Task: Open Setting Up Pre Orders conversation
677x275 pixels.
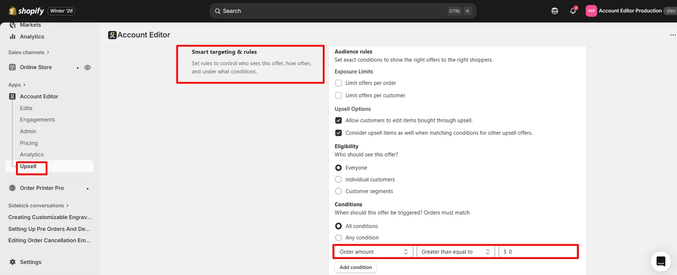Action: click(x=49, y=229)
